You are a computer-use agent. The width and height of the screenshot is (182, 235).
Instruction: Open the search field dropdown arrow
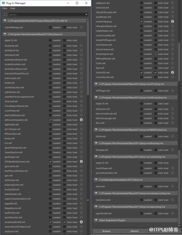[x=86, y=15]
